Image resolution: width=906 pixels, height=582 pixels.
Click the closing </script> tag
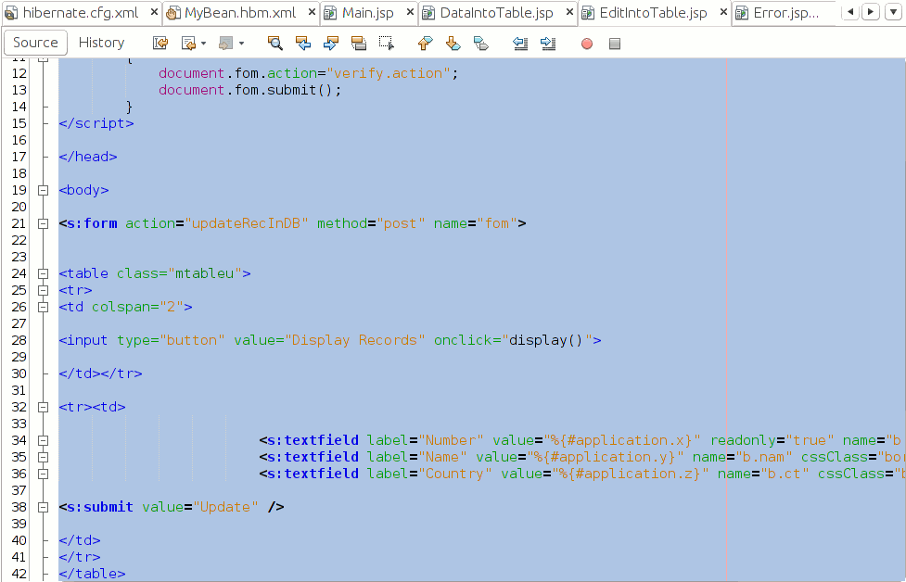pos(96,123)
